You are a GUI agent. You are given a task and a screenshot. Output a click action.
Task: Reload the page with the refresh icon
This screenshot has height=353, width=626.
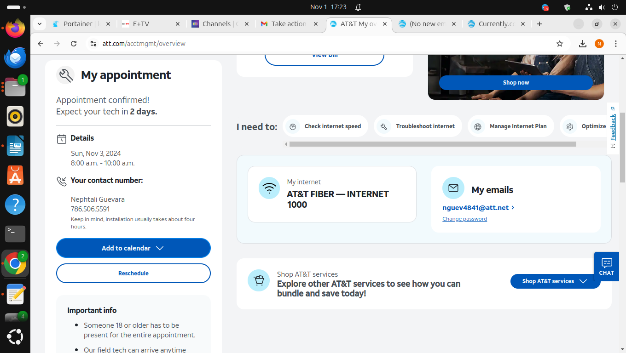[74, 44]
